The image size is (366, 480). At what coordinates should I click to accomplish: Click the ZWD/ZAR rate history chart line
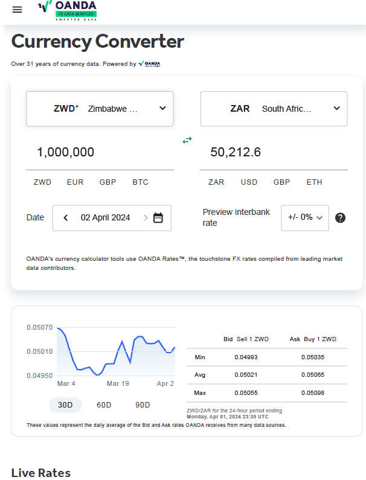coord(116,351)
